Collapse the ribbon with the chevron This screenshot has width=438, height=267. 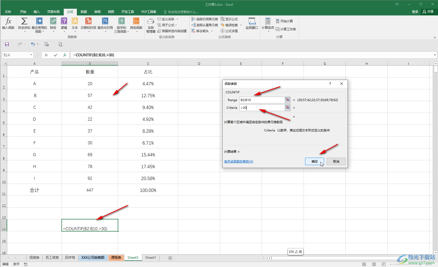pyautogui.click(x=435, y=38)
